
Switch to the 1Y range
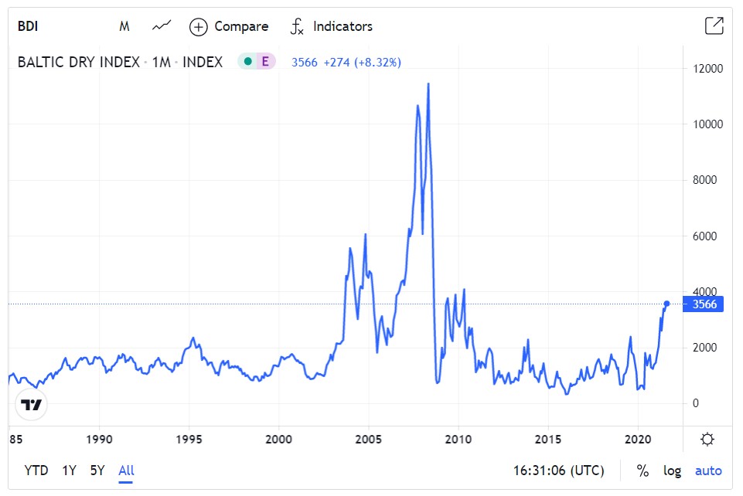pos(70,471)
